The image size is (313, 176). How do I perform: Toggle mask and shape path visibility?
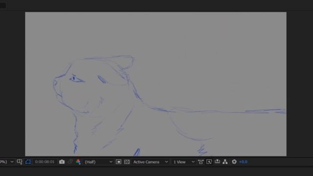[x=28, y=162]
